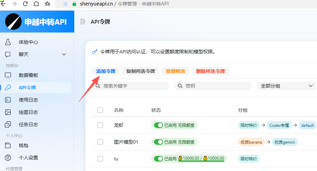Disable the 图片模型01 token toggle switch
317x171 pixels.
(x=158, y=142)
